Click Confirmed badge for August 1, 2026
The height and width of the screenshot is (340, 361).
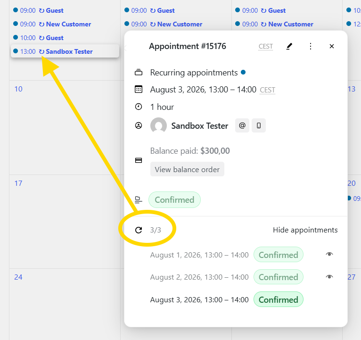coord(279,255)
